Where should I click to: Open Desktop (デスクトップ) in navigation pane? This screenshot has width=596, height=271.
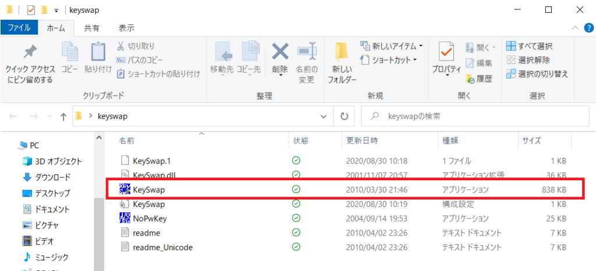47,193
